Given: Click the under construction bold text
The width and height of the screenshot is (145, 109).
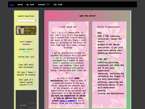Looking at the screenshot, I should pos(65,79).
